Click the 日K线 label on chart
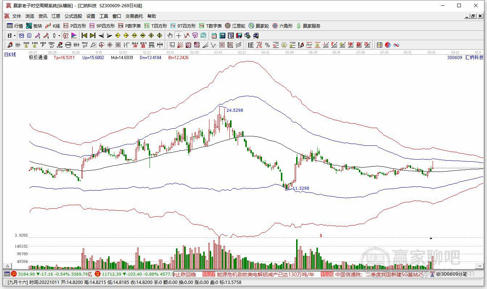 pyautogui.click(x=10, y=54)
